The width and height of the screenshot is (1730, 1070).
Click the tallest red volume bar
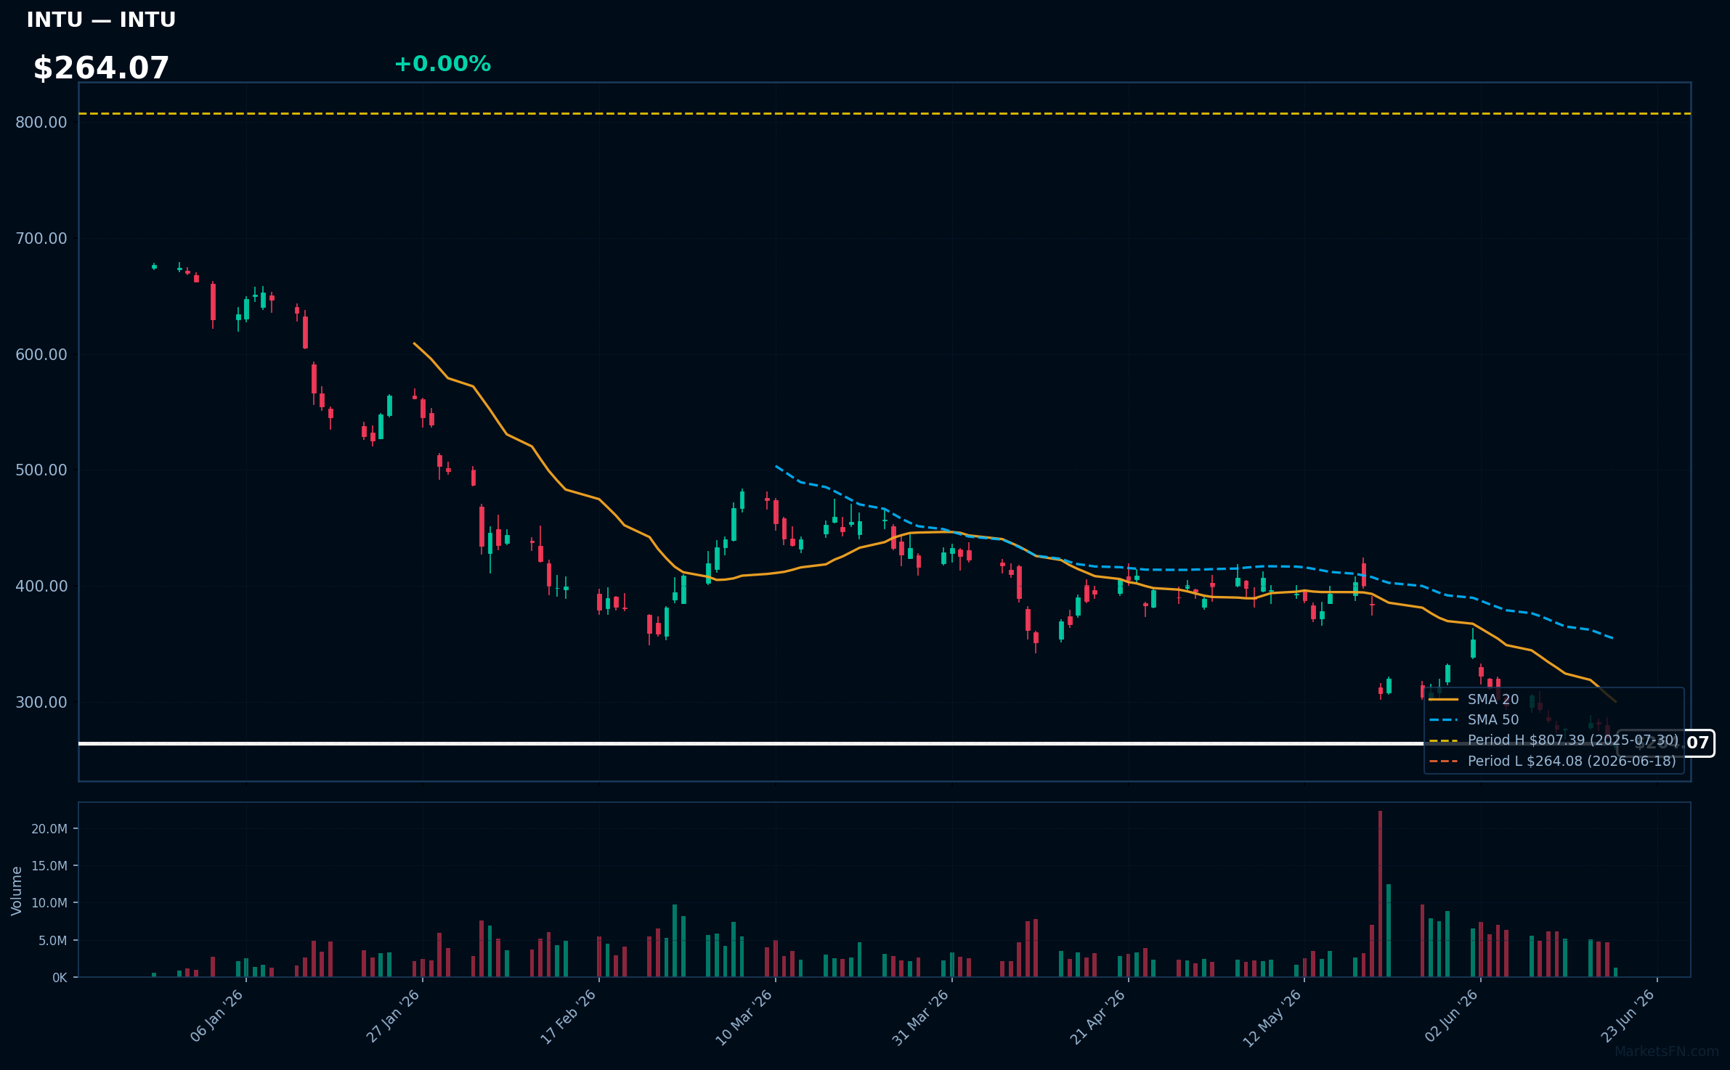1380,894
